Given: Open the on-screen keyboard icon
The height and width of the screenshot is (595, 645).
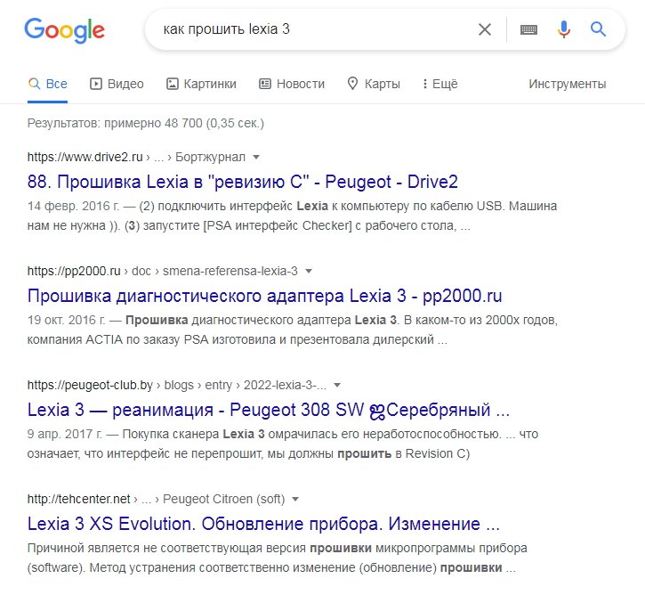Looking at the screenshot, I should [528, 29].
